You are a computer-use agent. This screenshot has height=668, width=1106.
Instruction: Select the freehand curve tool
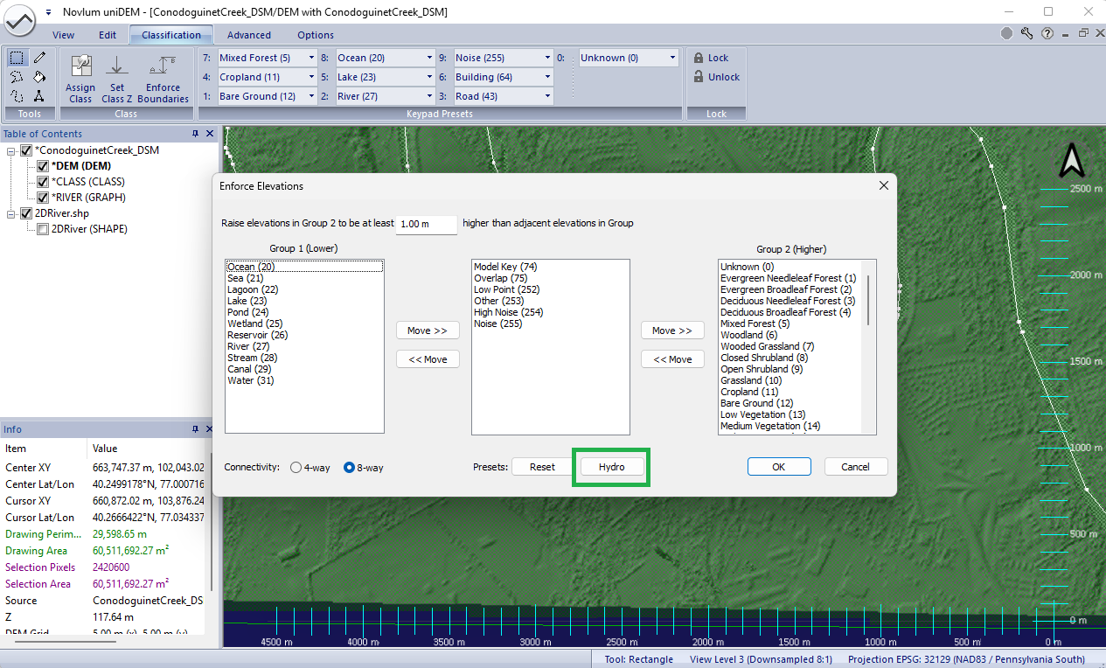pos(17,95)
